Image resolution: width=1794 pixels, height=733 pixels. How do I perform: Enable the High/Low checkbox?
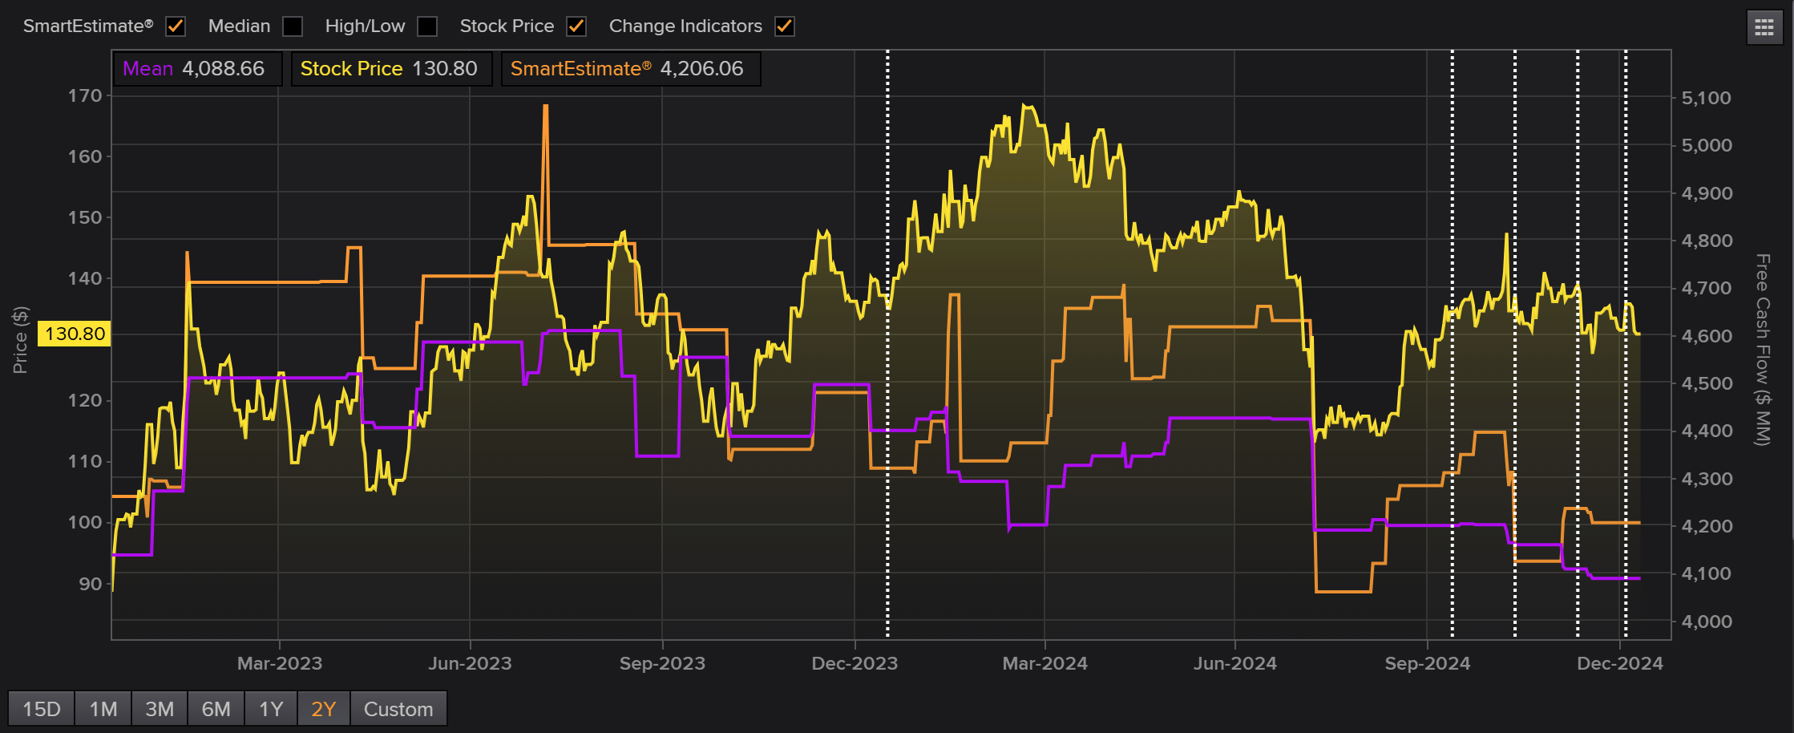coord(427,26)
